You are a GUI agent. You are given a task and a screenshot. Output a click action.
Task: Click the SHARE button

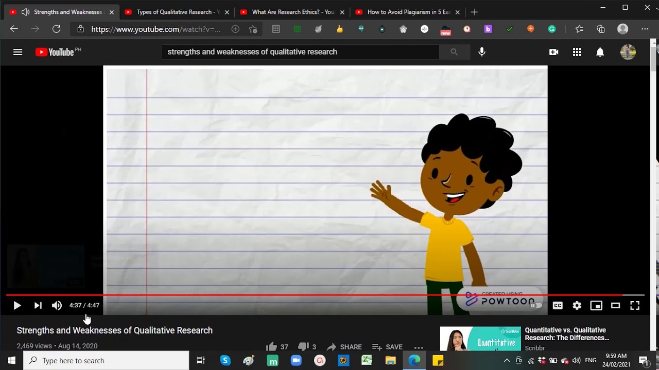[x=344, y=347]
